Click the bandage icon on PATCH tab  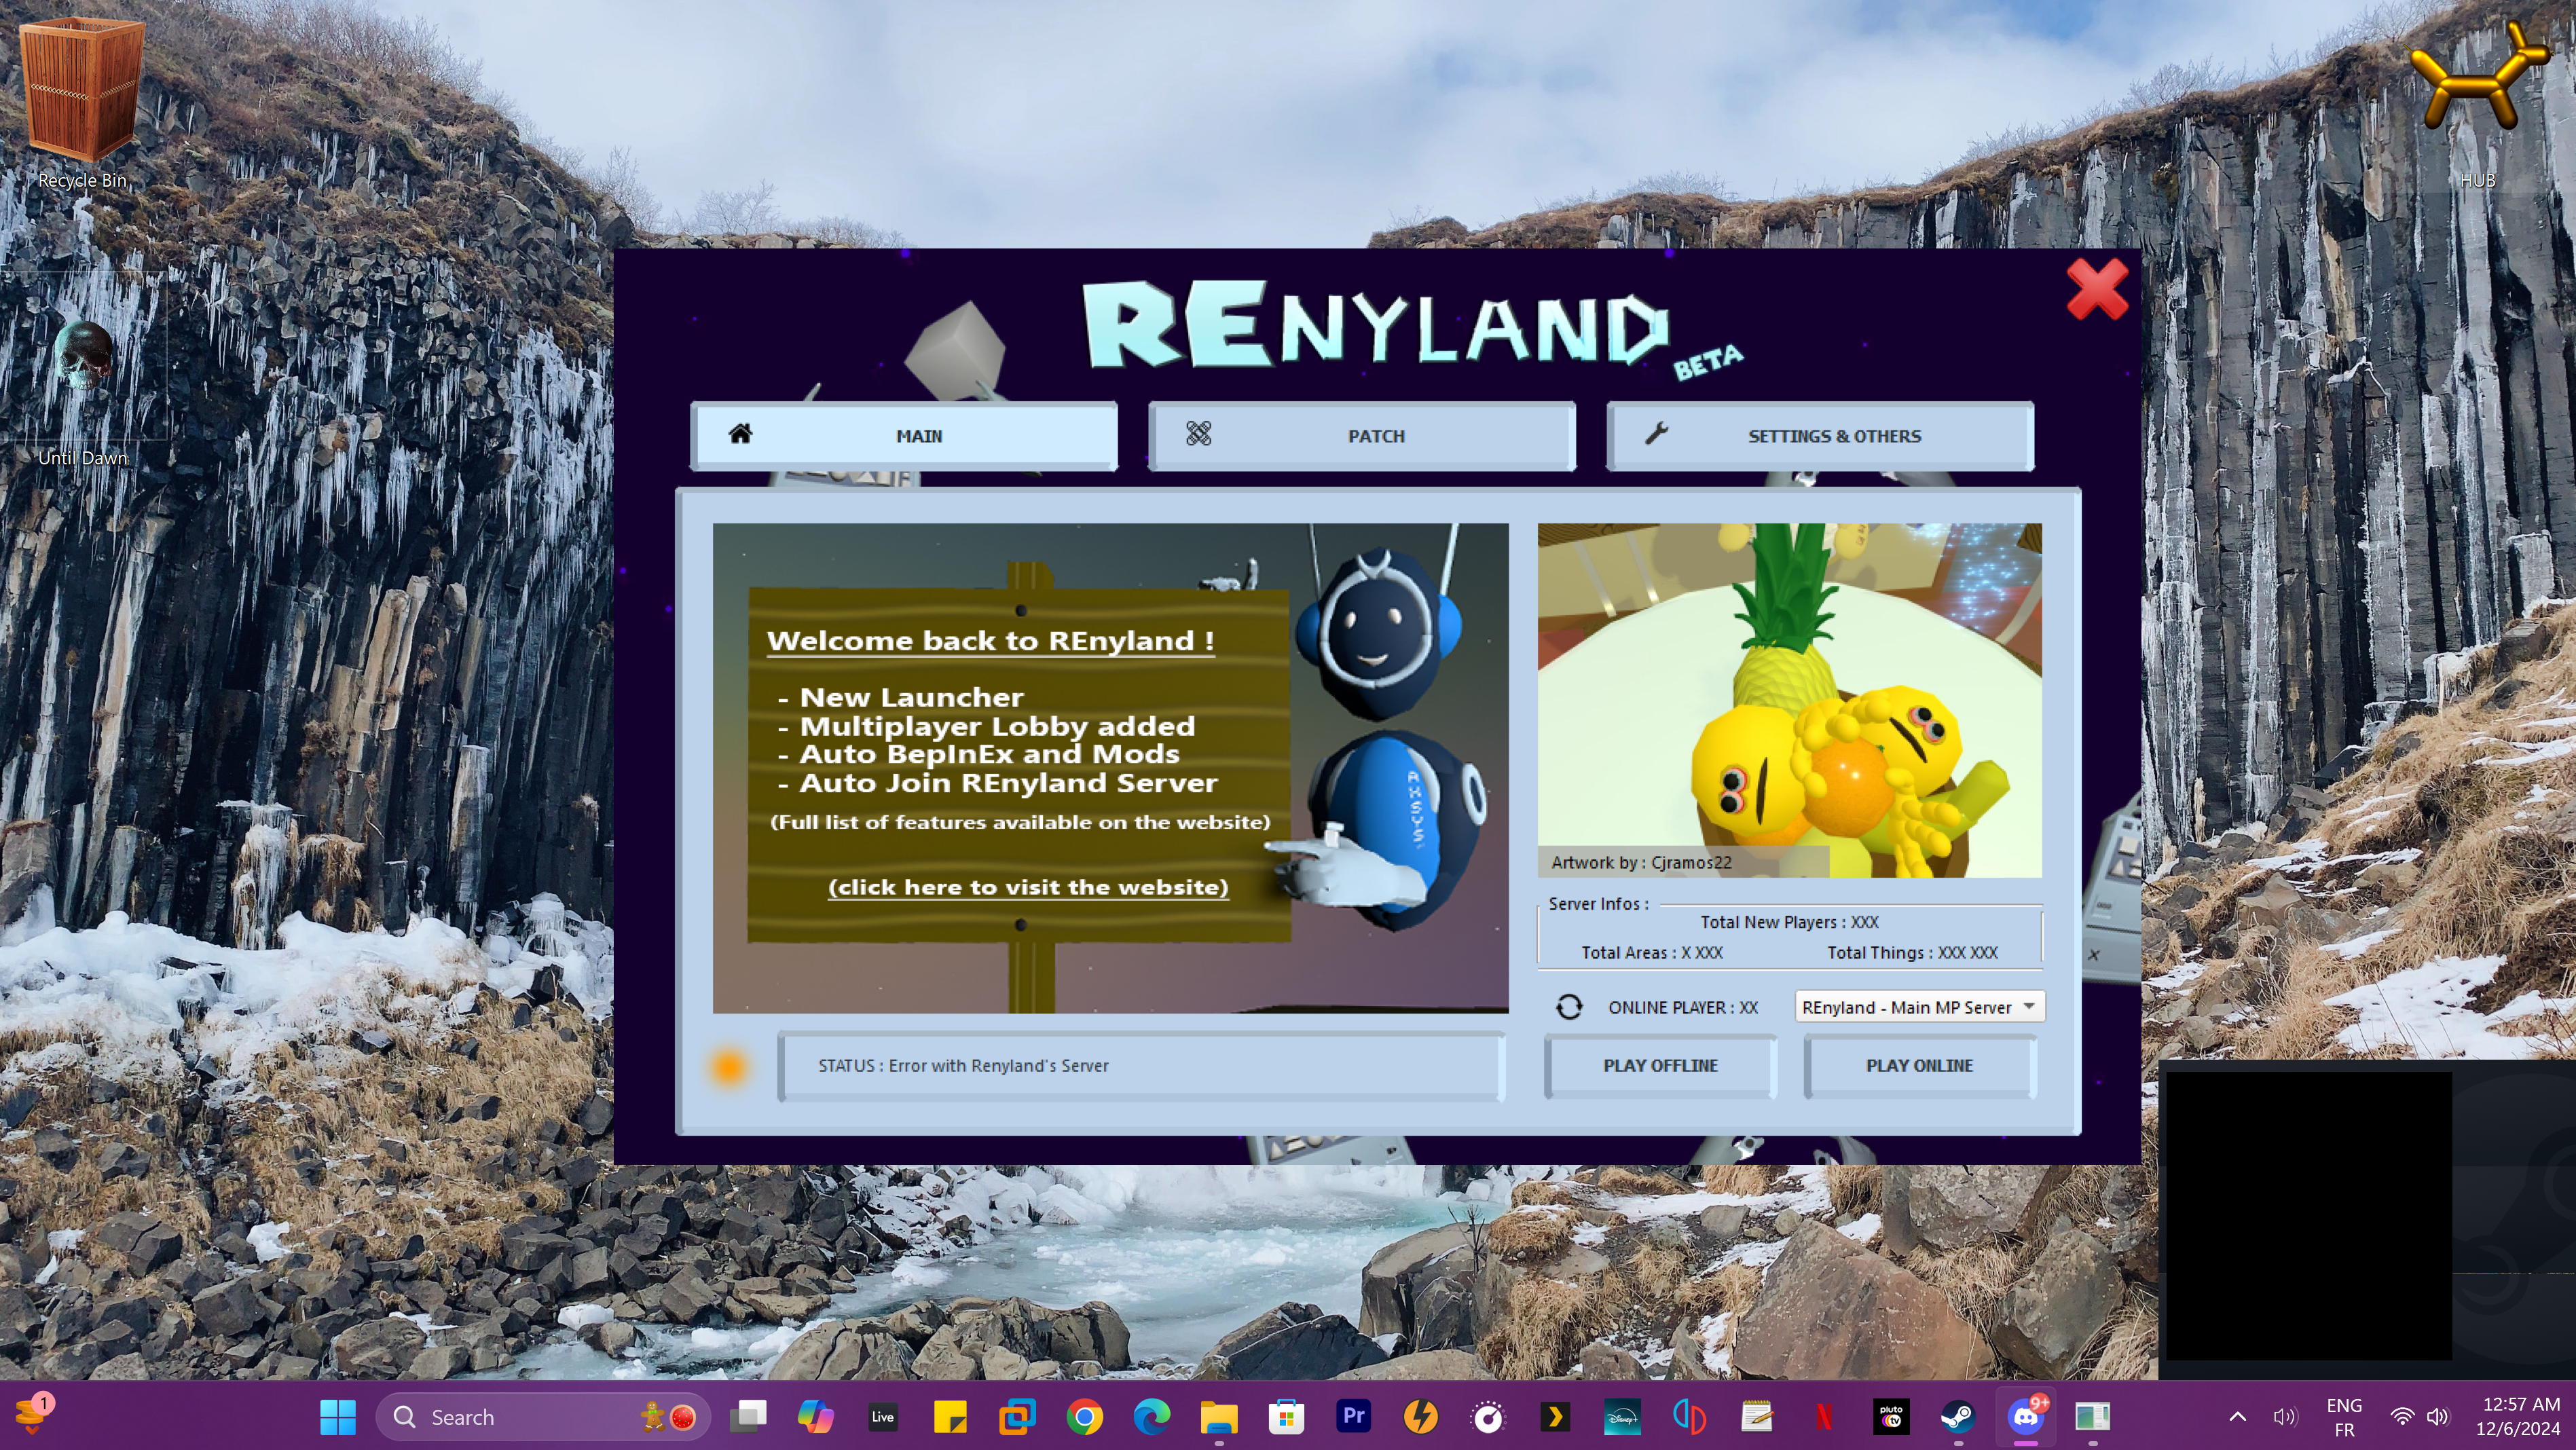pos(1198,434)
